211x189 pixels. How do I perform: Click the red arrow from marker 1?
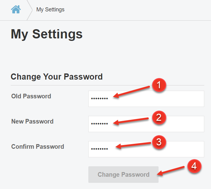(x=132, y=92)
